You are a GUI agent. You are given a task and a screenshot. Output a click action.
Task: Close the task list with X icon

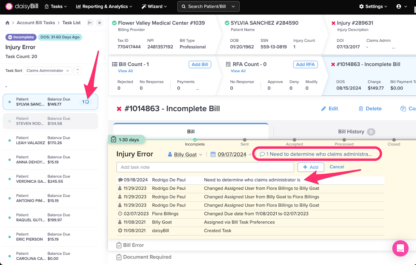click(99, 23)
